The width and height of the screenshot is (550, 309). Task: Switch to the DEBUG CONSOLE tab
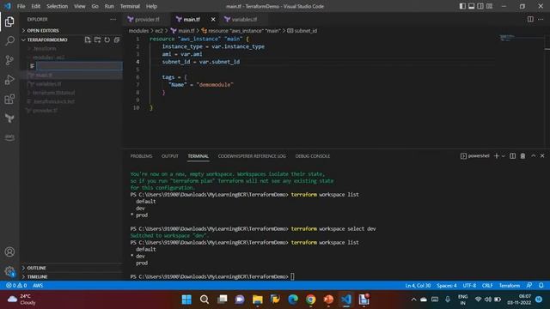(312, 156)
